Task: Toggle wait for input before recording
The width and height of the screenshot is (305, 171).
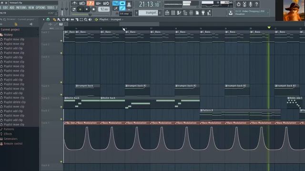Action: click(82, 3)
